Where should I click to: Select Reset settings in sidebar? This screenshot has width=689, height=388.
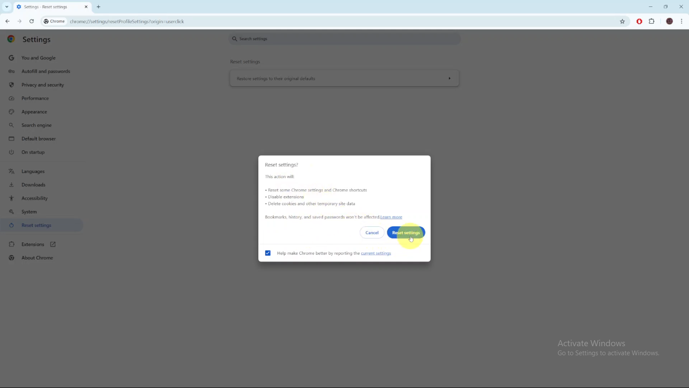pos(41,225)
